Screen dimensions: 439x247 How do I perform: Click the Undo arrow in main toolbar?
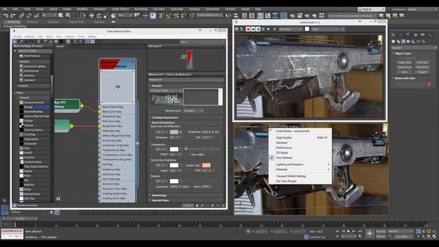[x=6, y=16]
